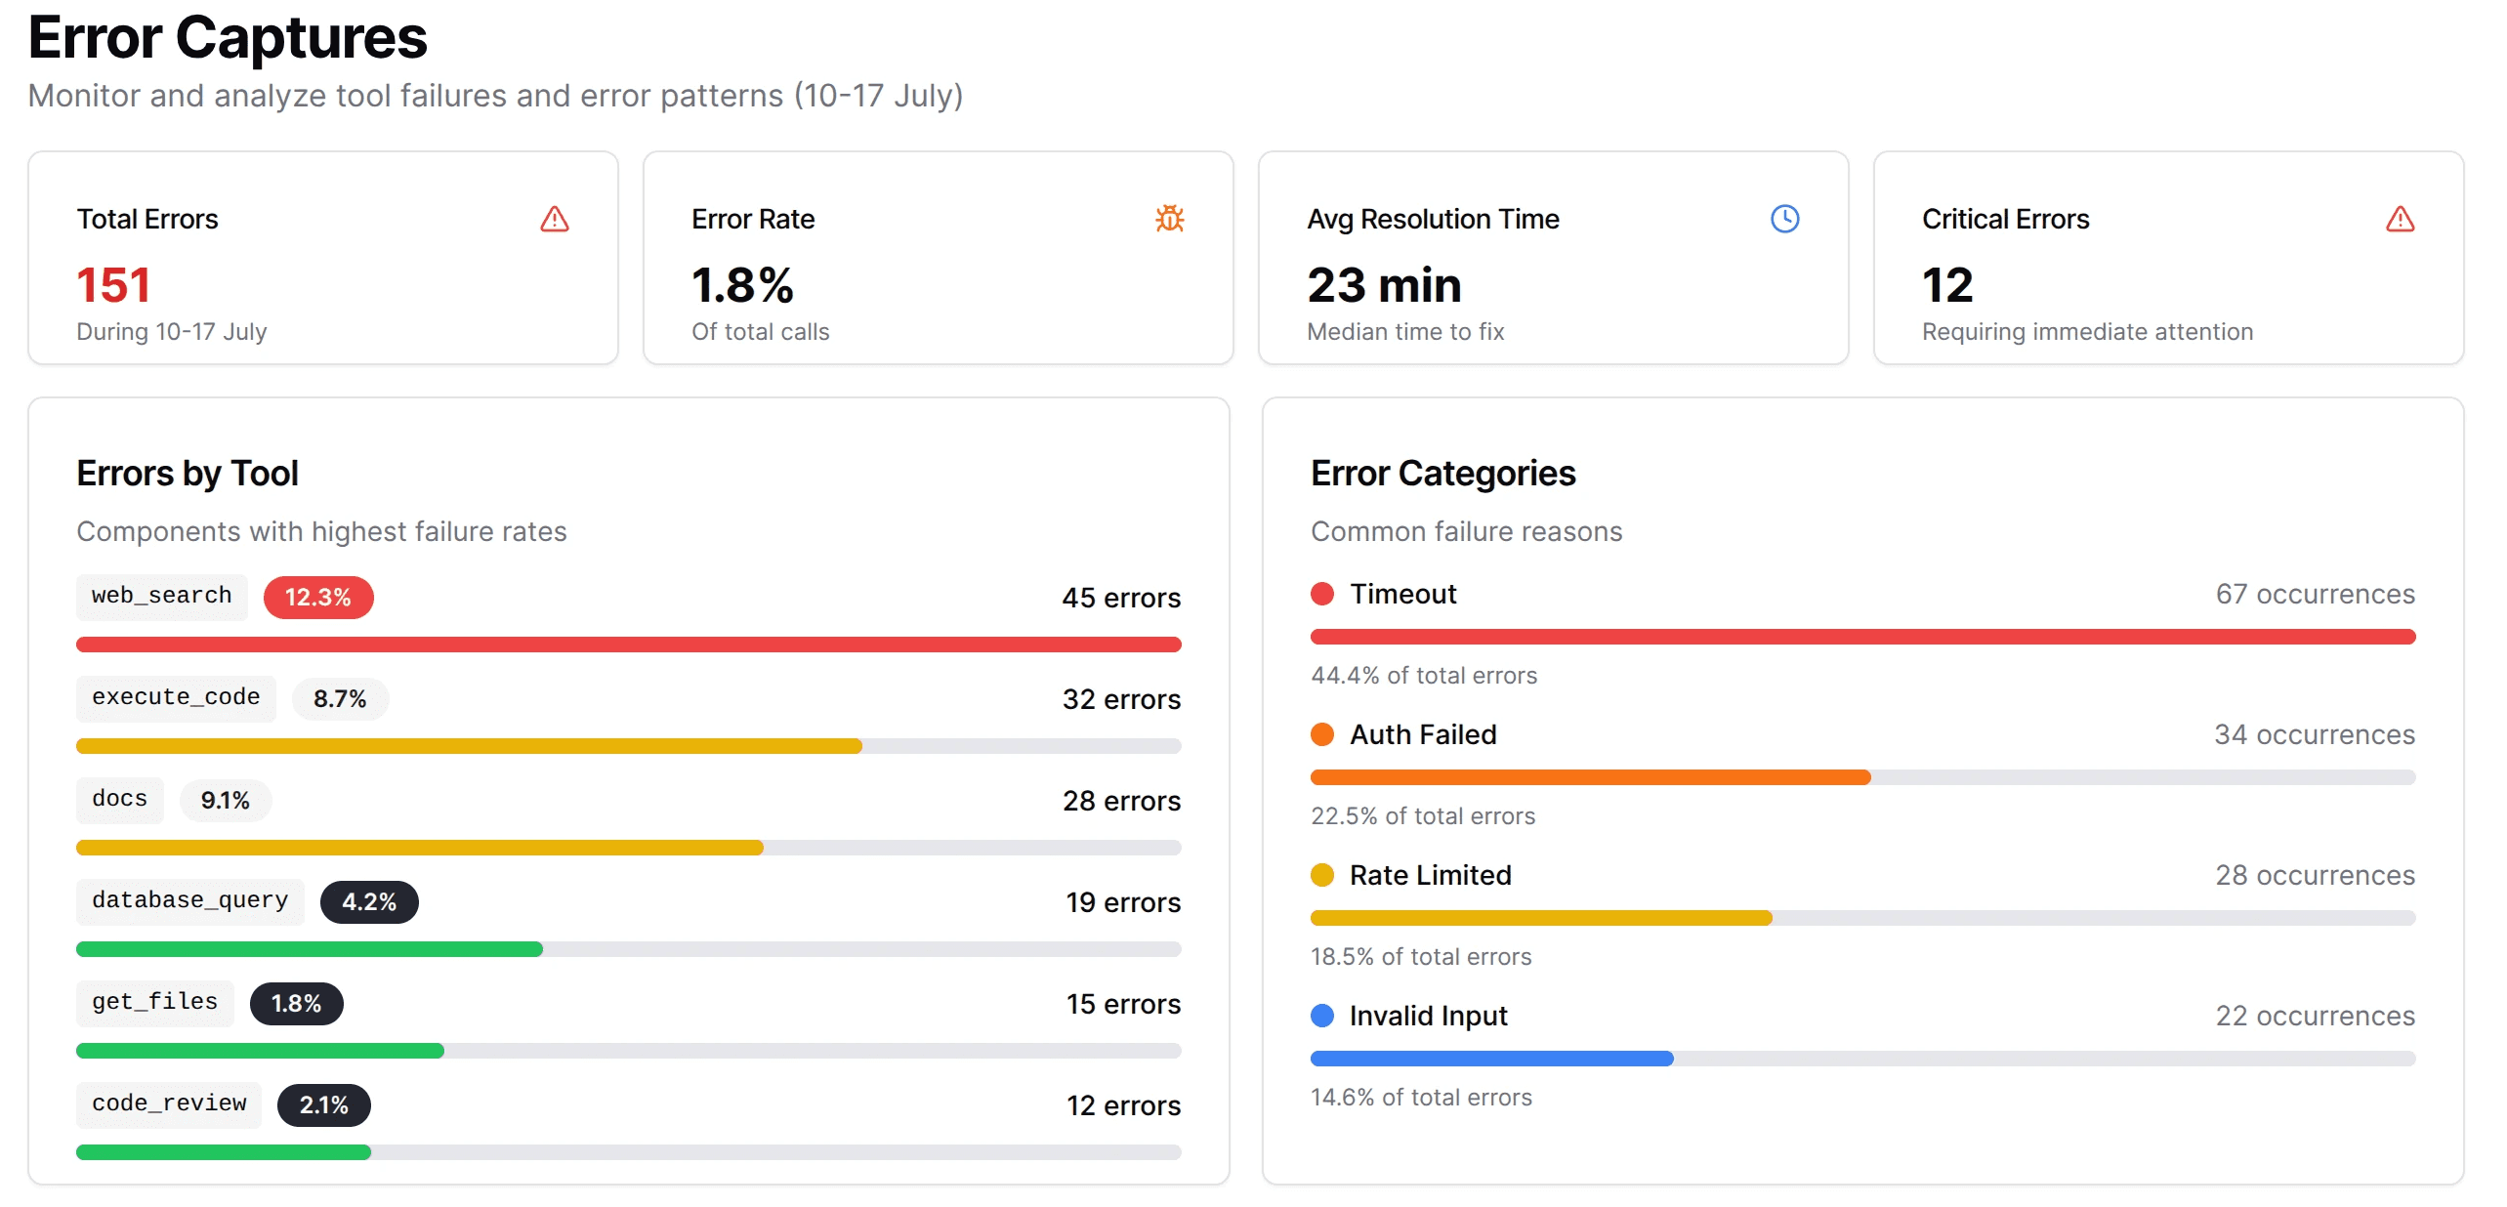Click the code_review tool tag
The width and height of the screenshot is (2507, 1207).
(169, 1103)
